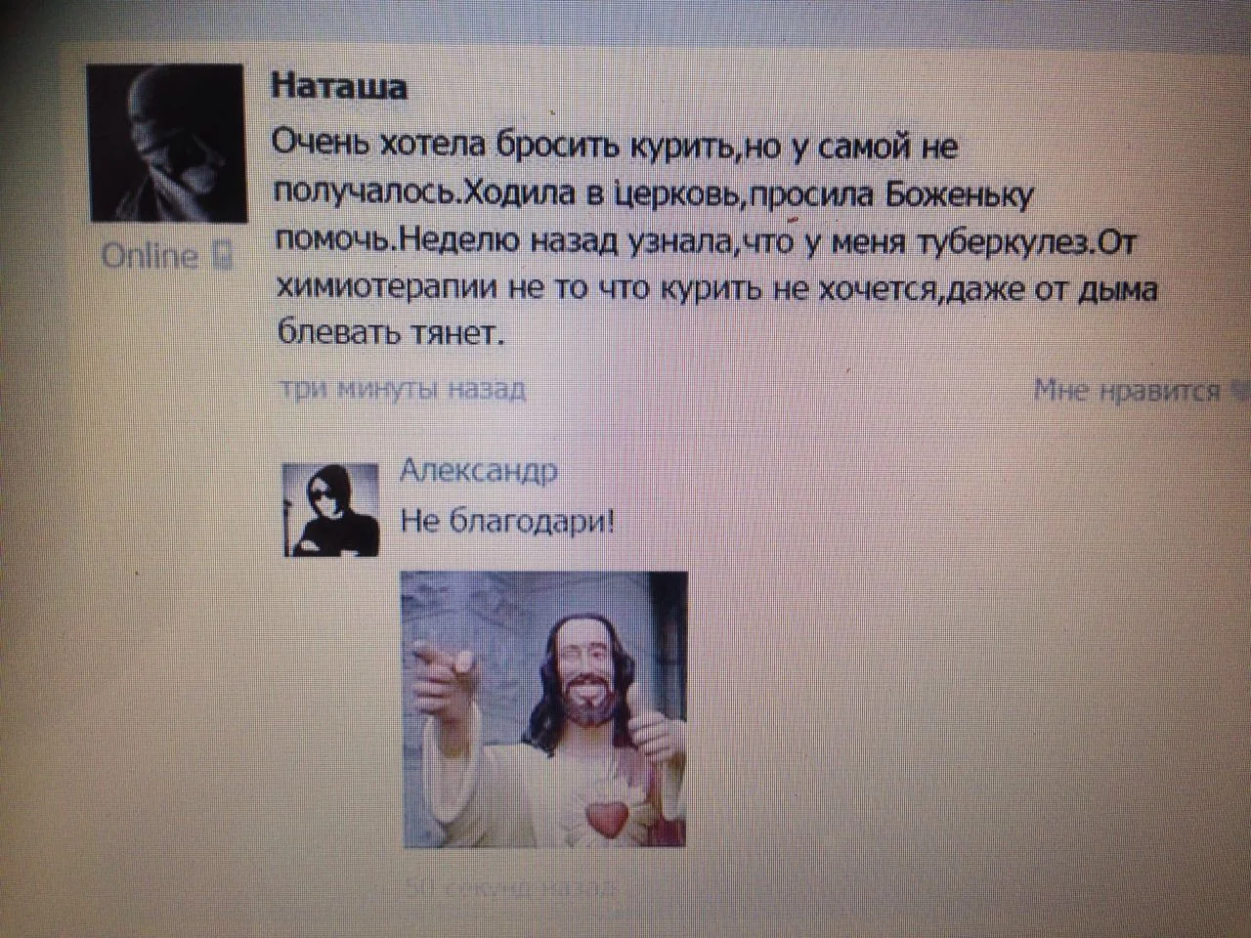Select the 'Не благодари!' comment text
Viewport: 1251px width, 938px height.
coord(508,521)
